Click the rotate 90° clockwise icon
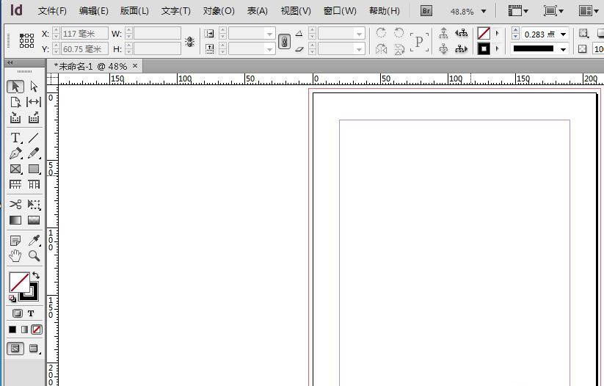The width and height of the screenshot is (604, 386). (381, 33)
